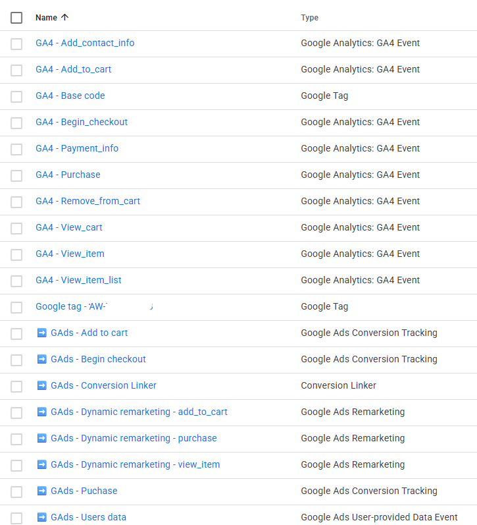Open the GA4 - Remove_from_cart tag

click(88, 201)
